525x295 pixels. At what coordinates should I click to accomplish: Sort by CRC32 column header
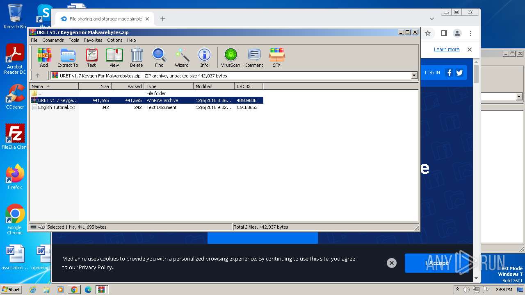click(x=249, y=86)
